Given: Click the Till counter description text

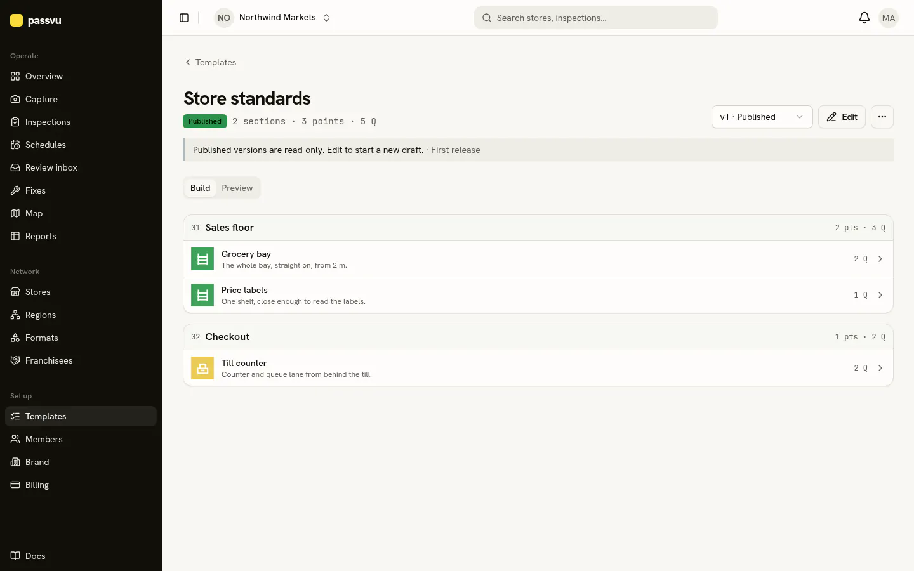Looking at the screenshot, I should [296, 374].
